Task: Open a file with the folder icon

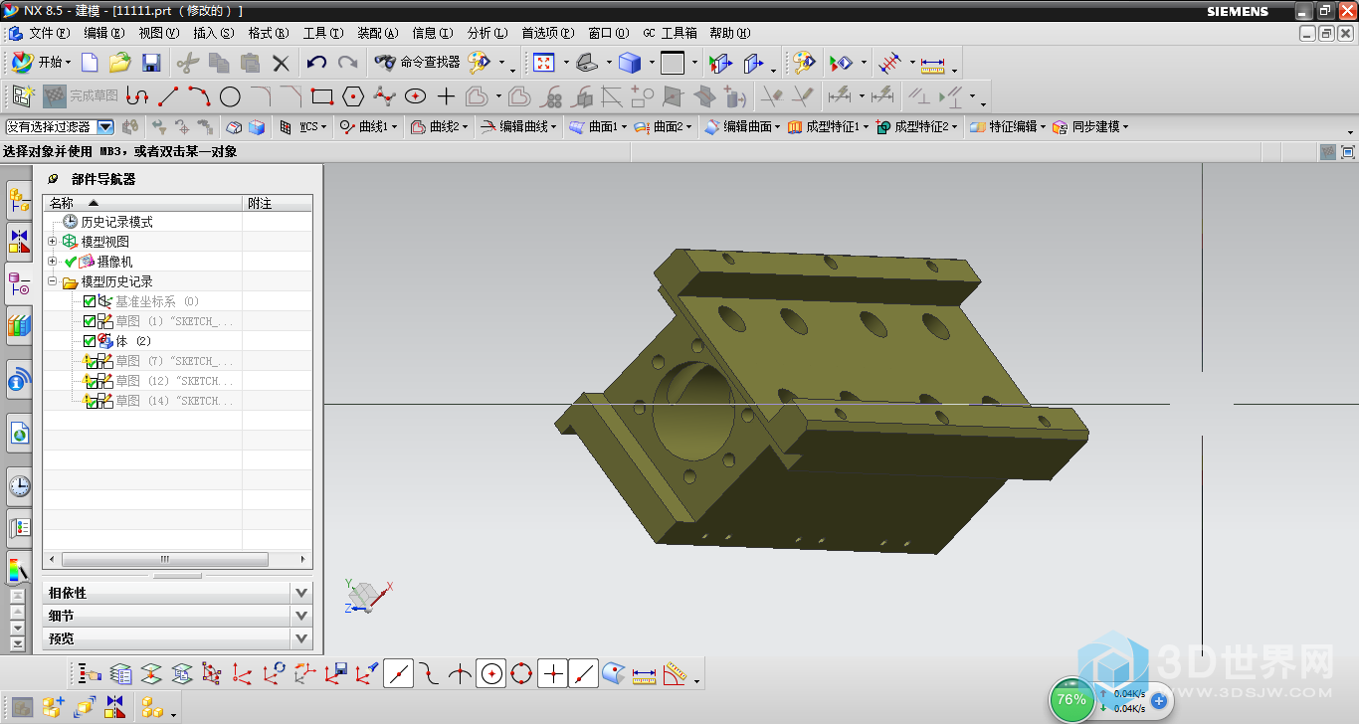Action: [120, 63]
